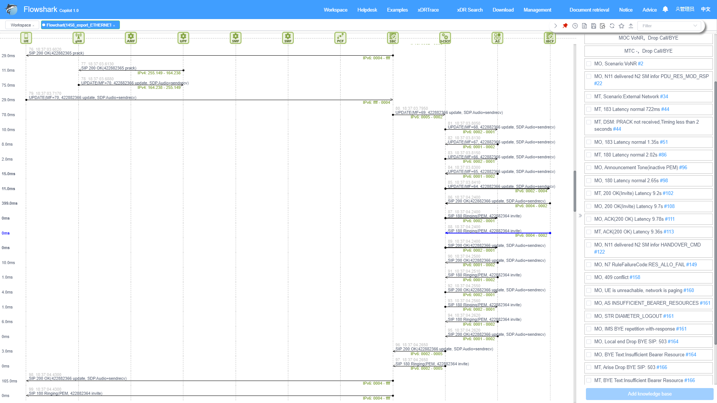Open the #164 link in Local end Drop BYE

(x=673, y=342)
